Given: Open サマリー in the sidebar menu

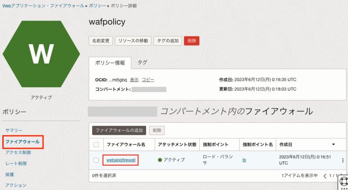Looking at the screenshot, I should (x=14, y=130).
